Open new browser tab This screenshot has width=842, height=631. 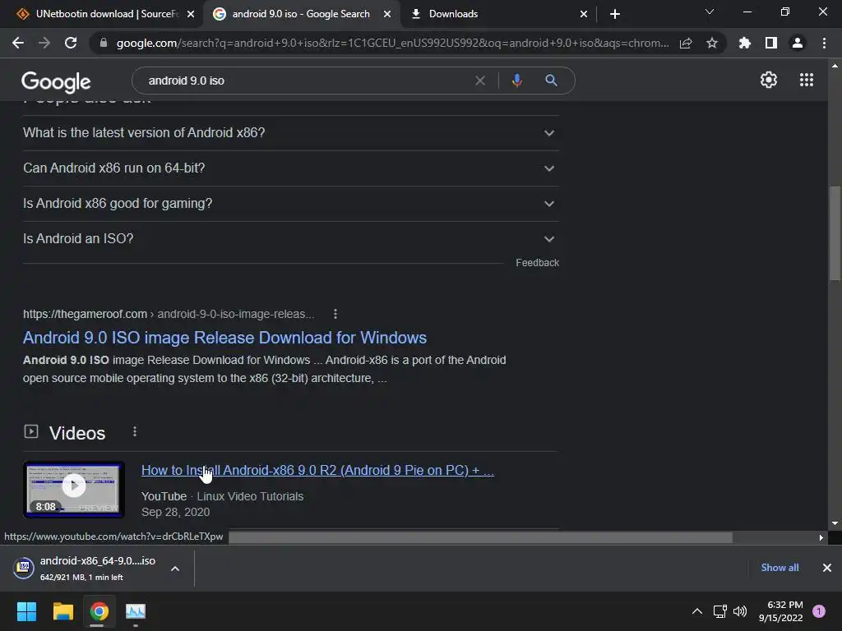615,14
